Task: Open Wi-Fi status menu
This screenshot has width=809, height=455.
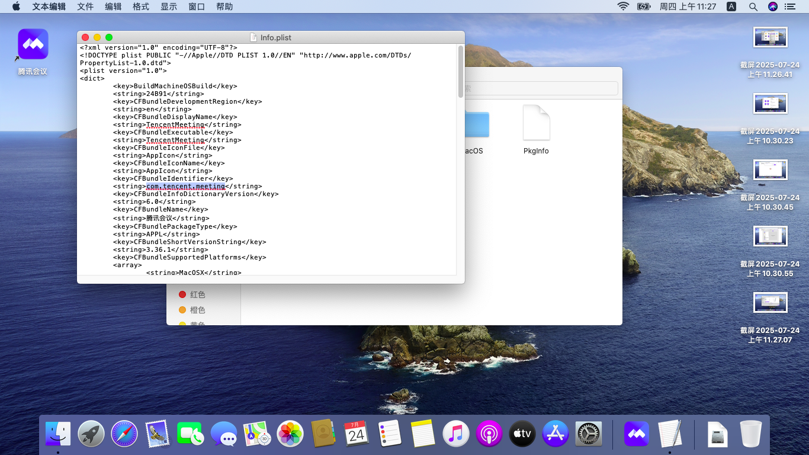Action: click(623, 7)
